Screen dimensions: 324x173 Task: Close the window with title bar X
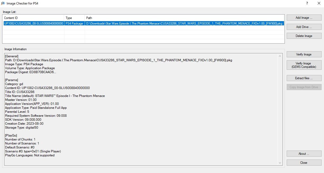(x=319, y=3)
